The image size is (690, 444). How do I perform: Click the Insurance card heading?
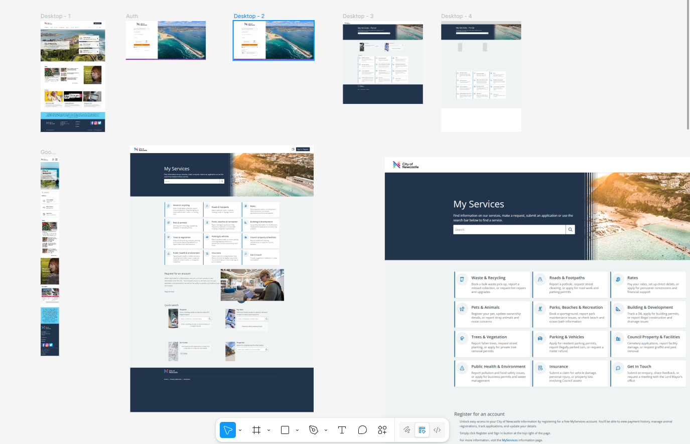[559, 366]
